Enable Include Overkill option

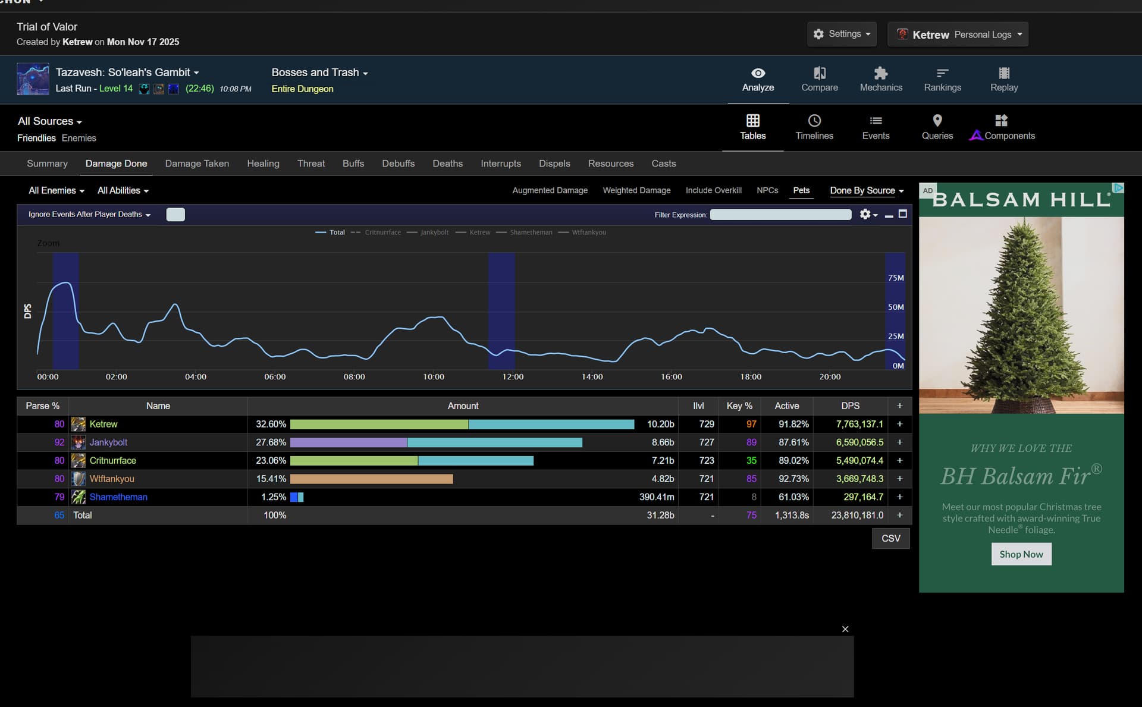click(x=713, y=190)
